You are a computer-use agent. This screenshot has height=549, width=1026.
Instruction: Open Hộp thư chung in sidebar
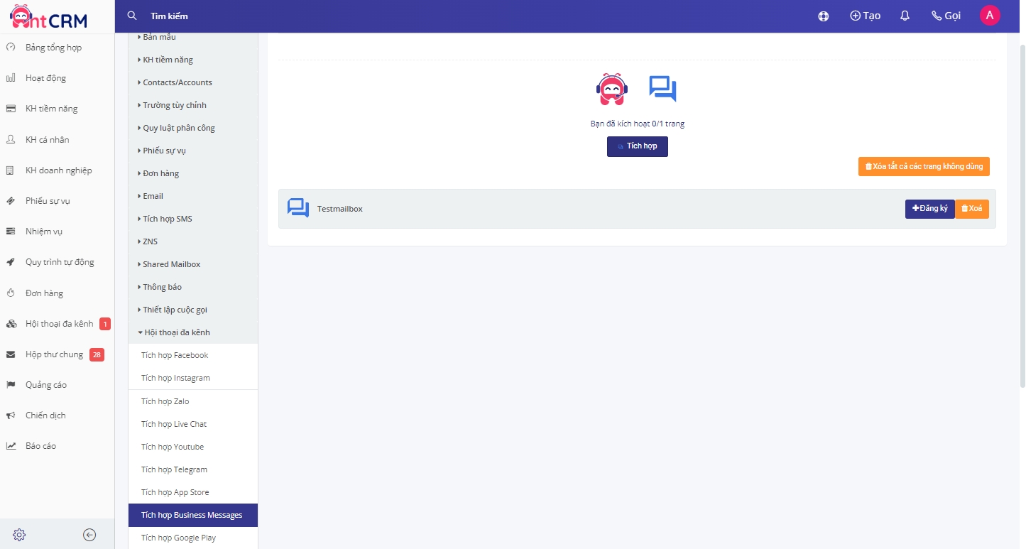(54, 354)
